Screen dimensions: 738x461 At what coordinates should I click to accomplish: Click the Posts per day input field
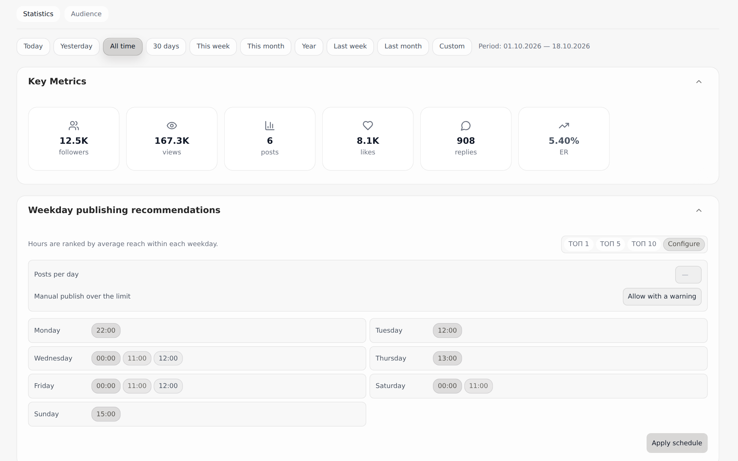point(688,275)
